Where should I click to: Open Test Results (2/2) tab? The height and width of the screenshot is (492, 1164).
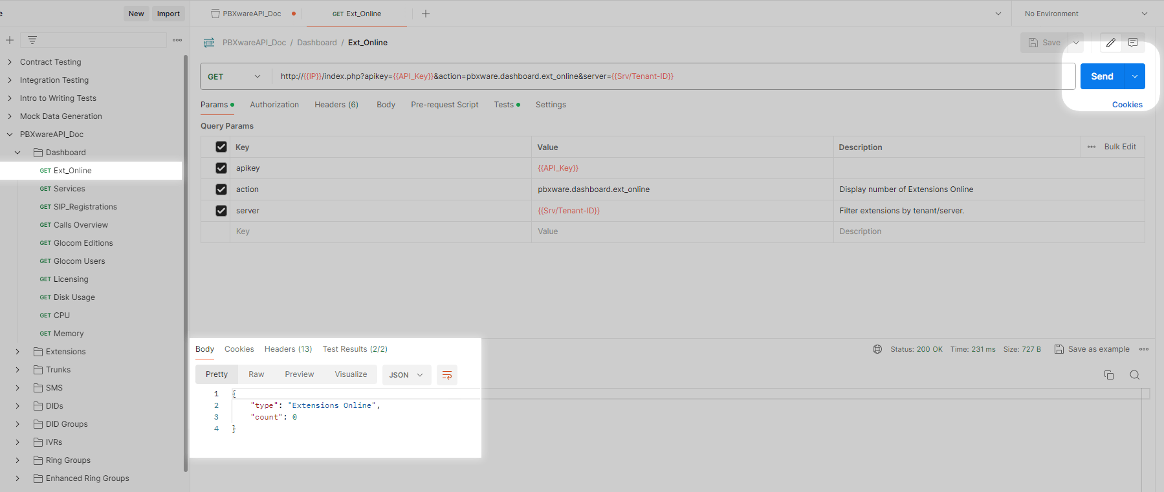[355, 349]
